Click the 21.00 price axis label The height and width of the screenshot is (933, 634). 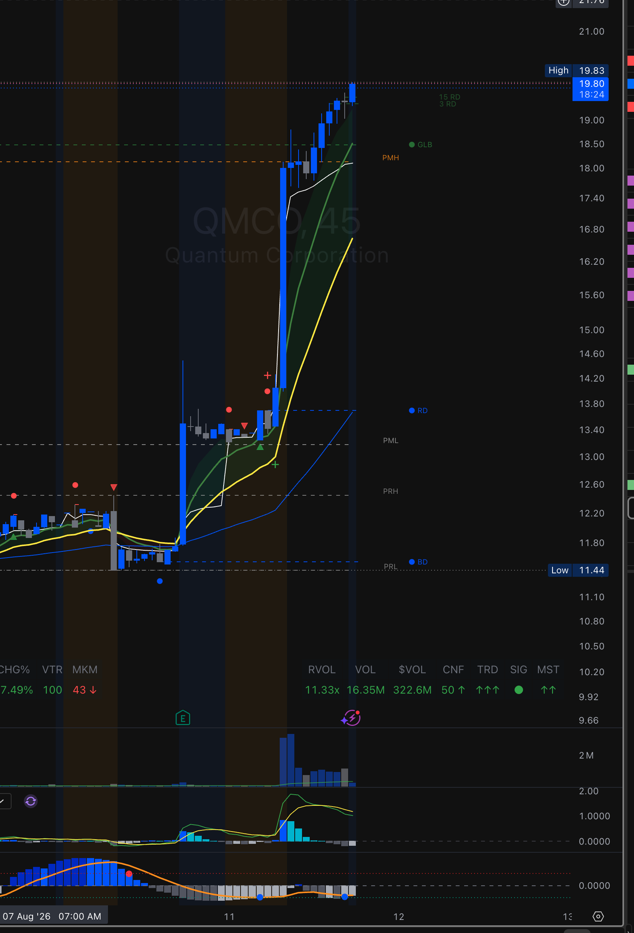tap(591, 31)
